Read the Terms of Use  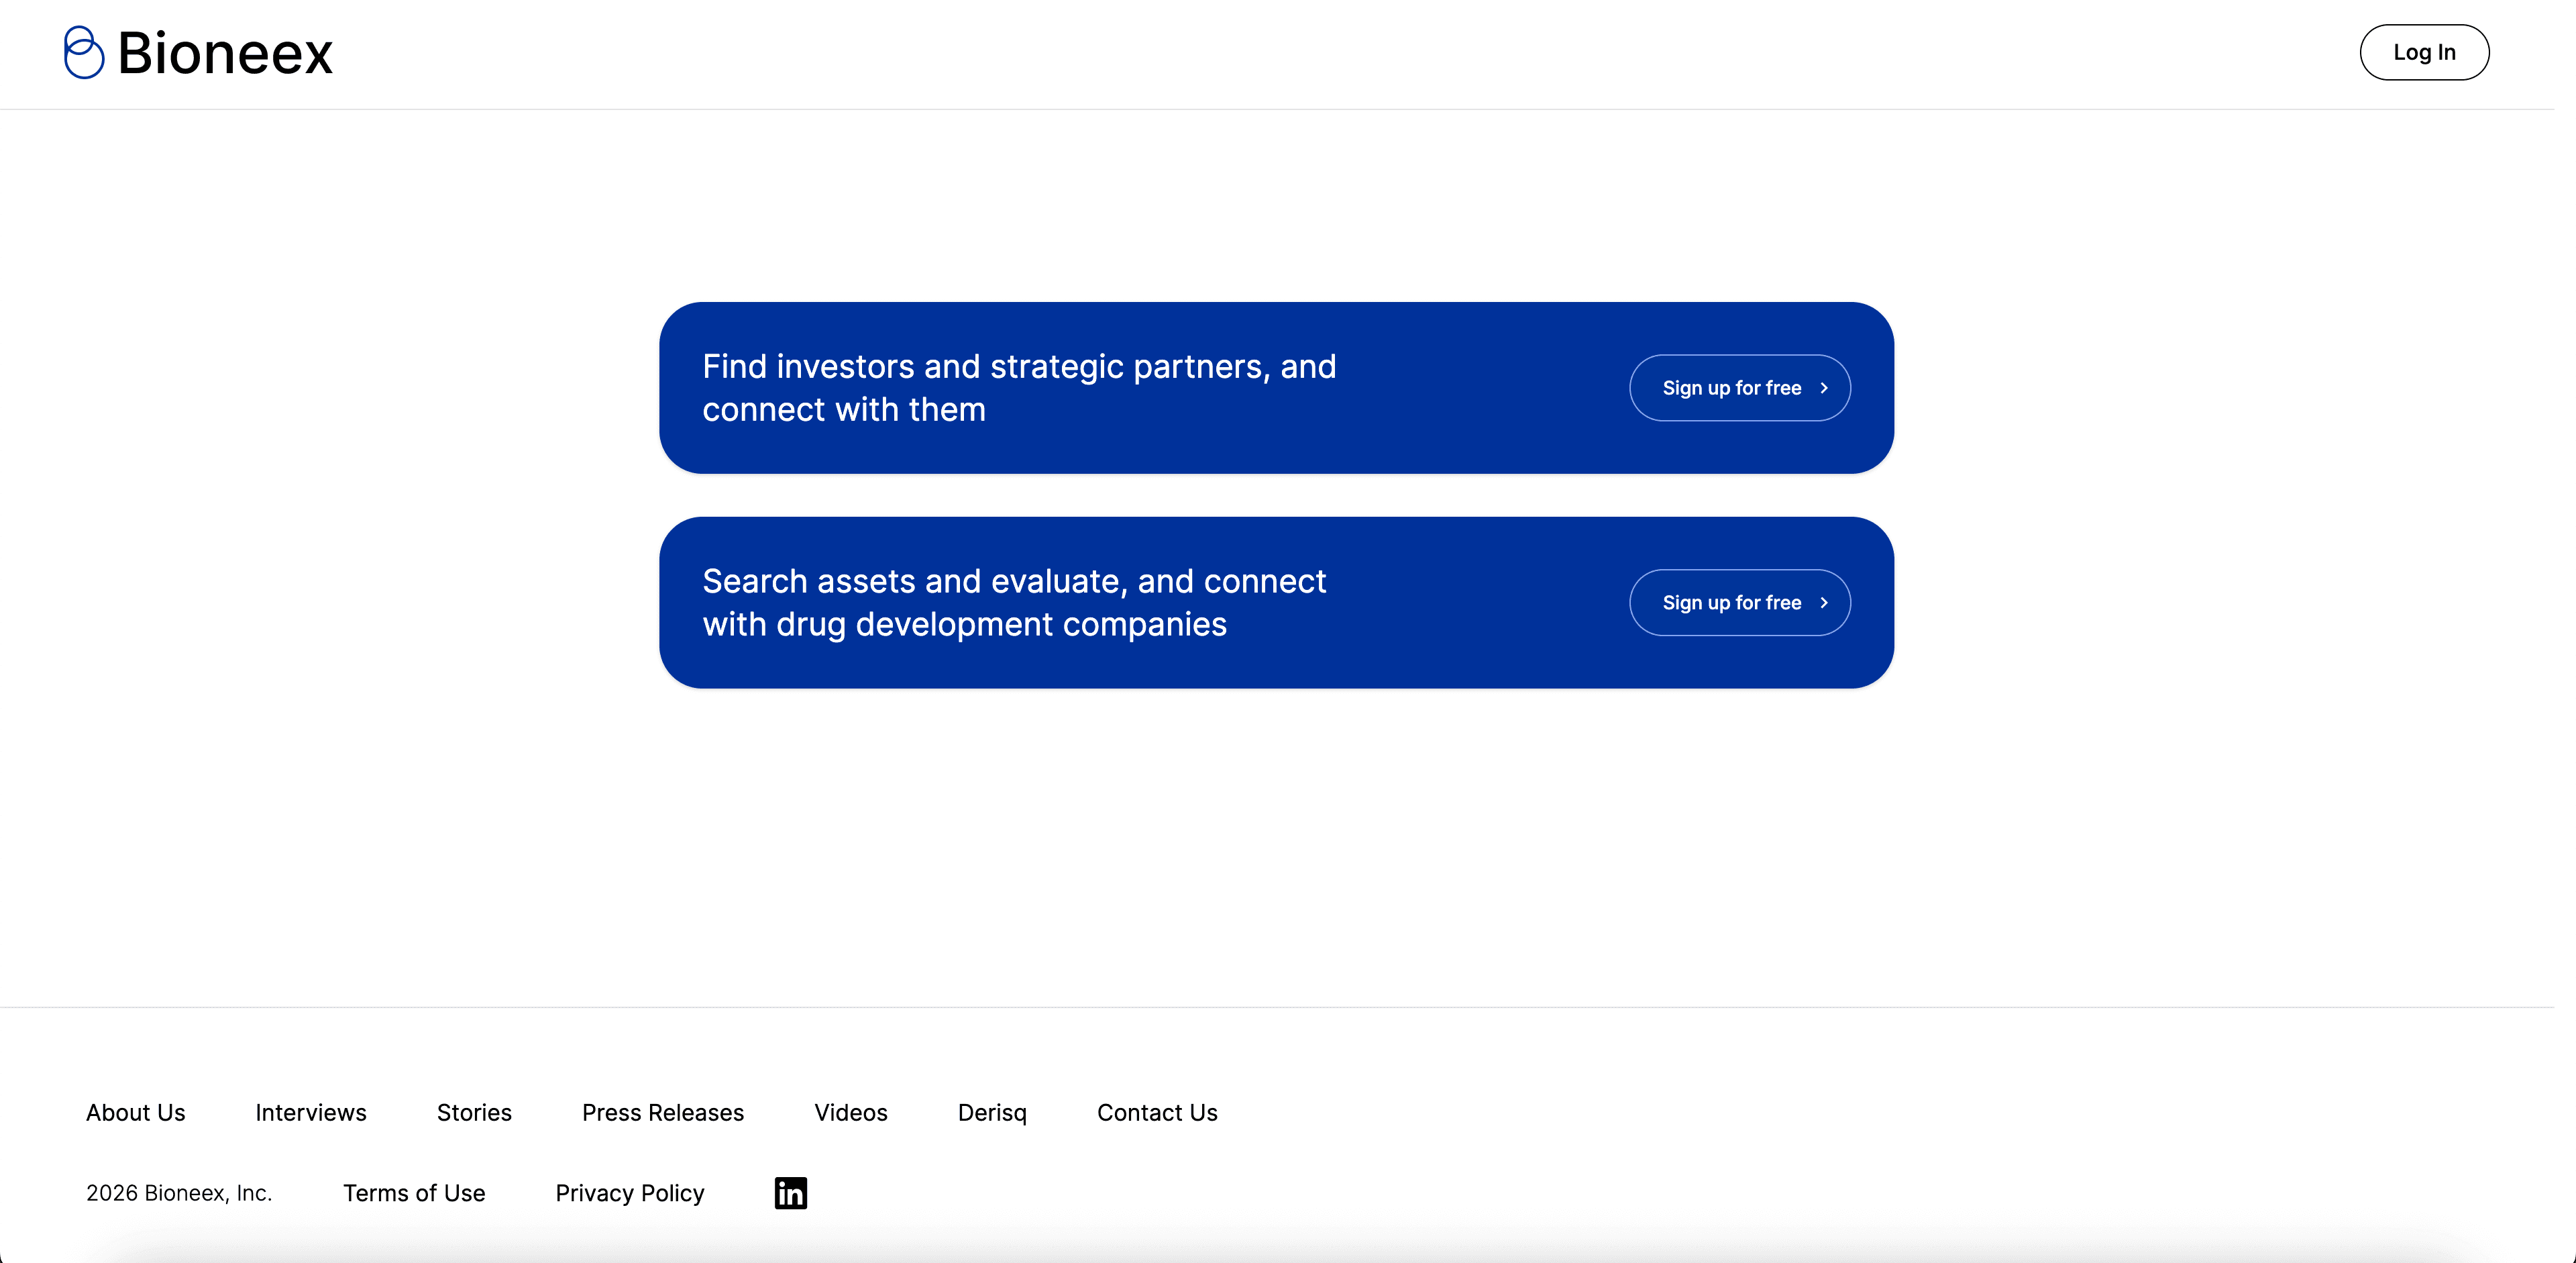coord(414,1193)
